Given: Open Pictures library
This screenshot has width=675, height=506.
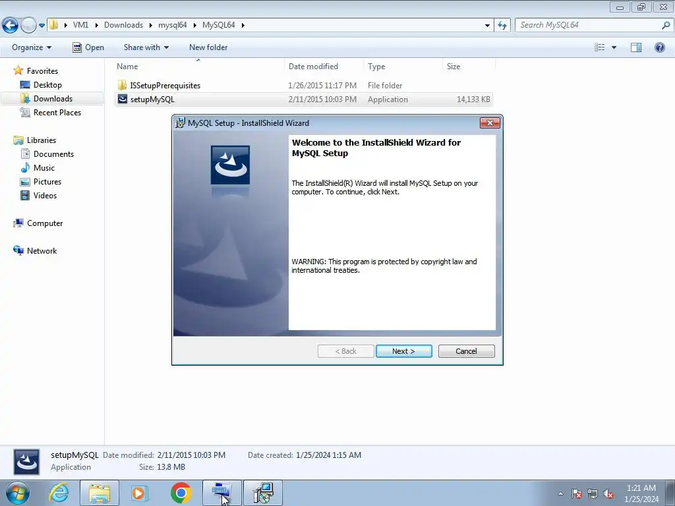Looking at the screenshot, I should [47, 182].
